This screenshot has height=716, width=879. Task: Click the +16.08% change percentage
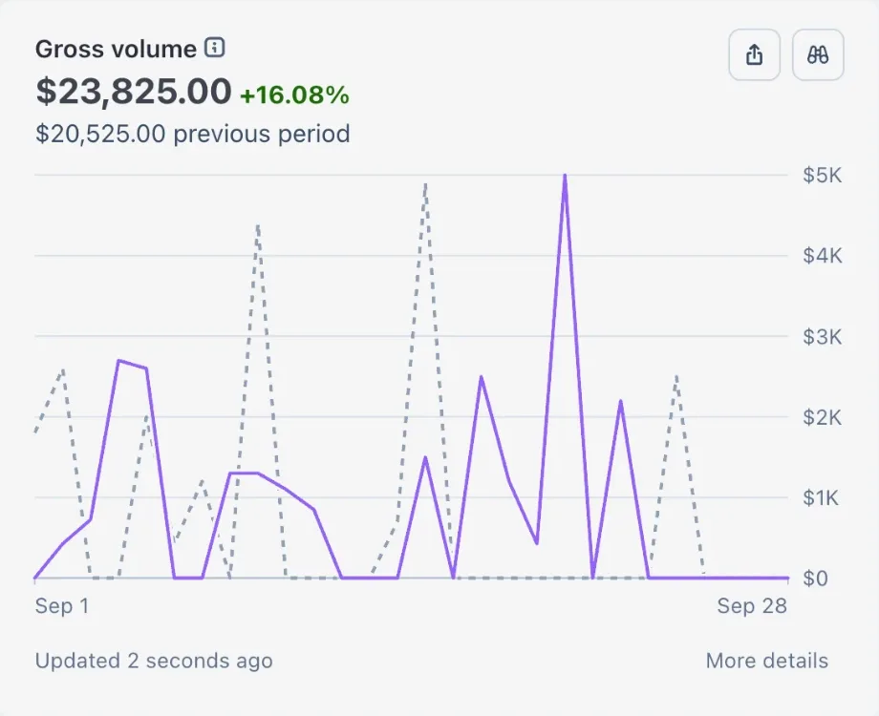(294, 95)
